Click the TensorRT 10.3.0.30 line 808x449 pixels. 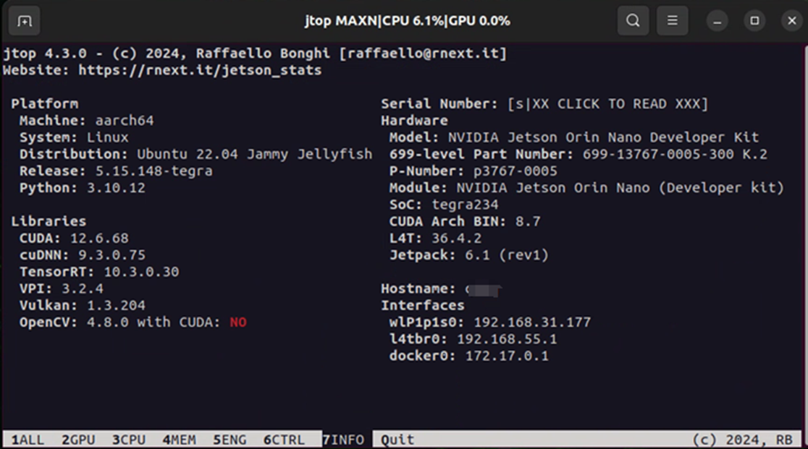[x=99, y=272]
